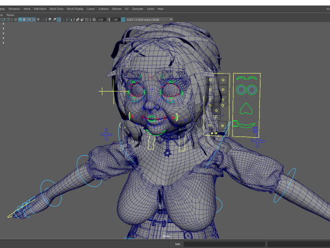The image size is (330, 248).
Task: Select the bottom-right diamond slider handle
Action: pyautogui.click(x=223, y=125)
